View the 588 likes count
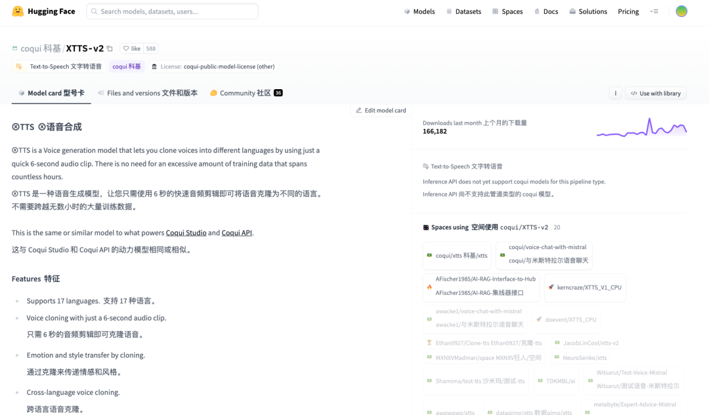 (151, 49)
